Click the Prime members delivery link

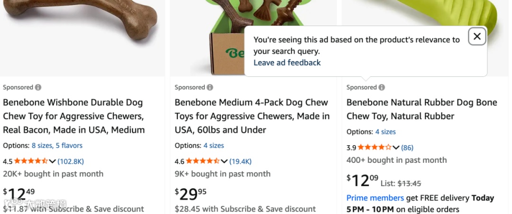[x=375, y=198]
